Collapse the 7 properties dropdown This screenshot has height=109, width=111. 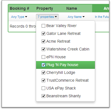[x=47, y=17]
